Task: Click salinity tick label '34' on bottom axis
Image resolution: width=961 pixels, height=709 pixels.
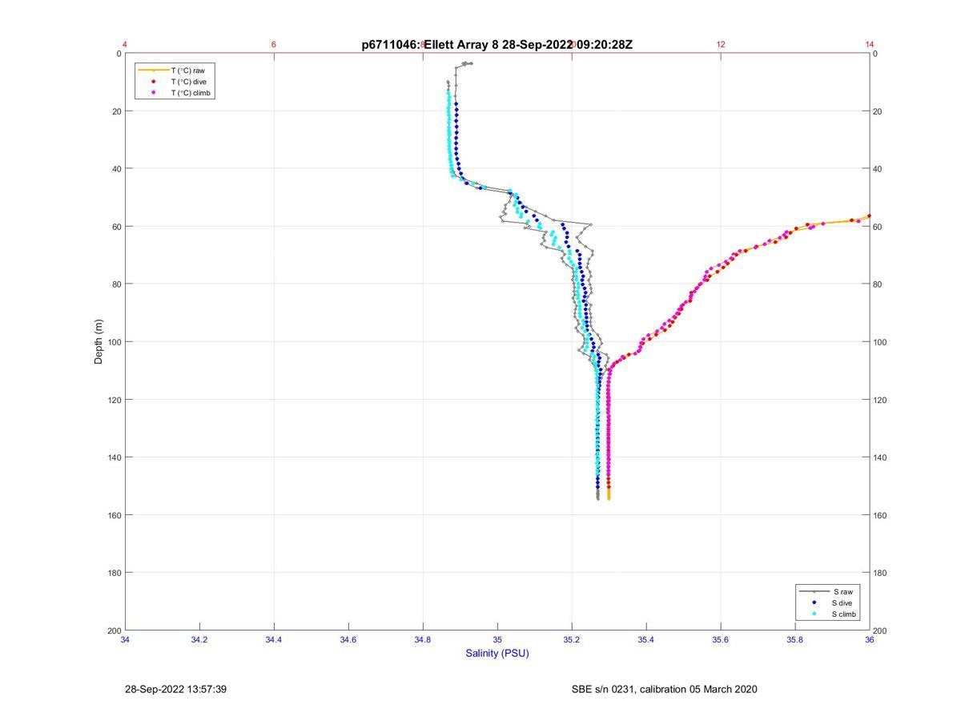Action: pyautogui.click(x=125, y=639)
